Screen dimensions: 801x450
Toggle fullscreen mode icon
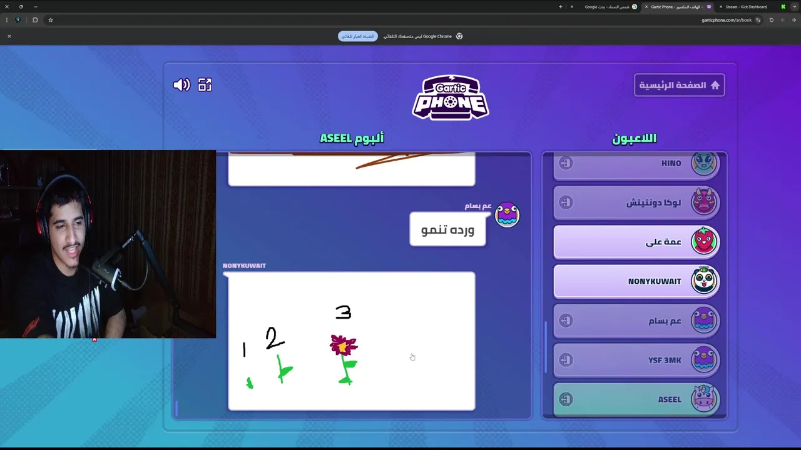tap(205, 85)
